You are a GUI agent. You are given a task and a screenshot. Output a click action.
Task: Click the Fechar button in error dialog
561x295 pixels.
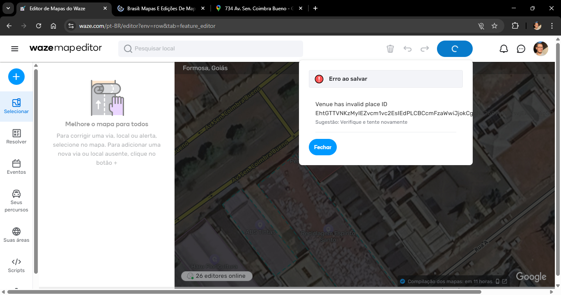click(322, 147)
